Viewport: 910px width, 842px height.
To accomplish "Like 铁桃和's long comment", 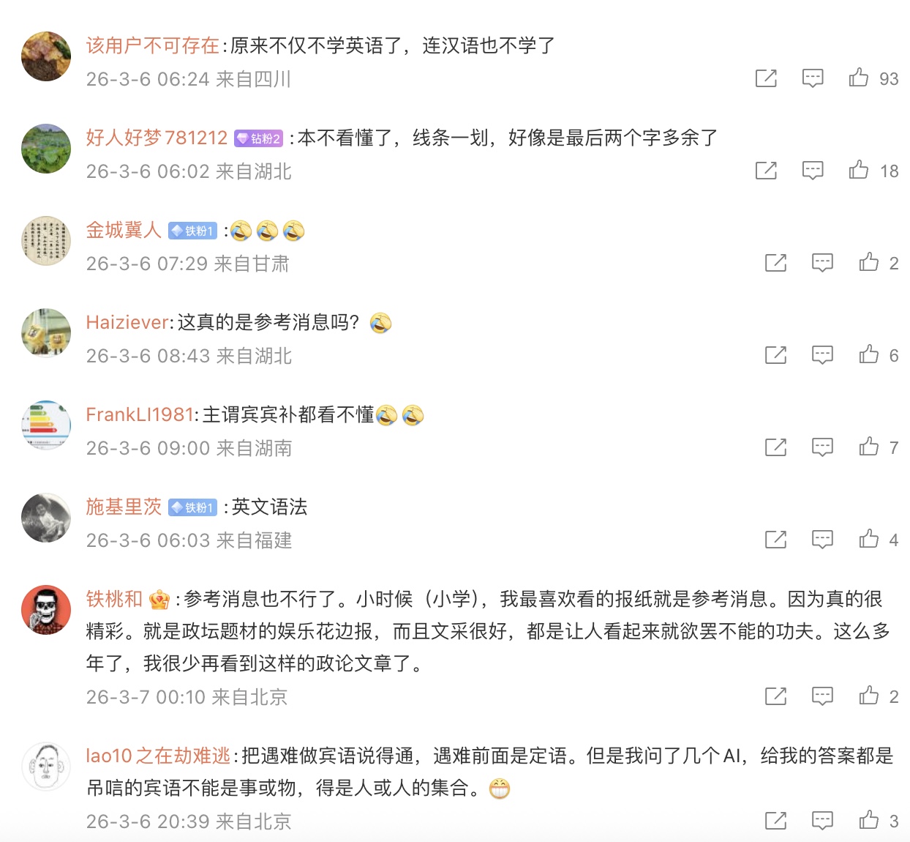I will pyautogui.click(x=869, y=696).
